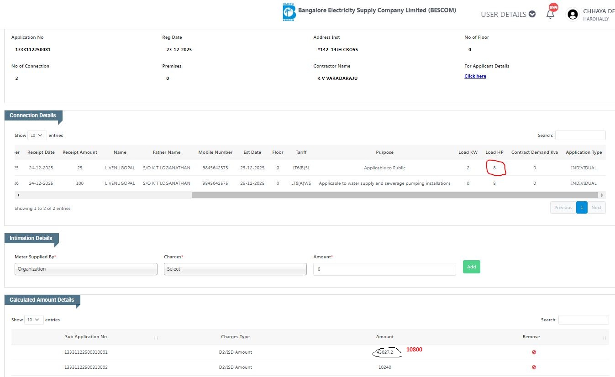Open the notifications bell icon

(x=550, y=14)
